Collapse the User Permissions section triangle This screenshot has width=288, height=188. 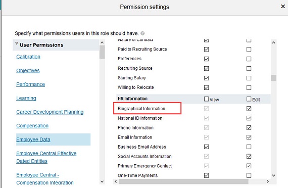coord(17,43)
